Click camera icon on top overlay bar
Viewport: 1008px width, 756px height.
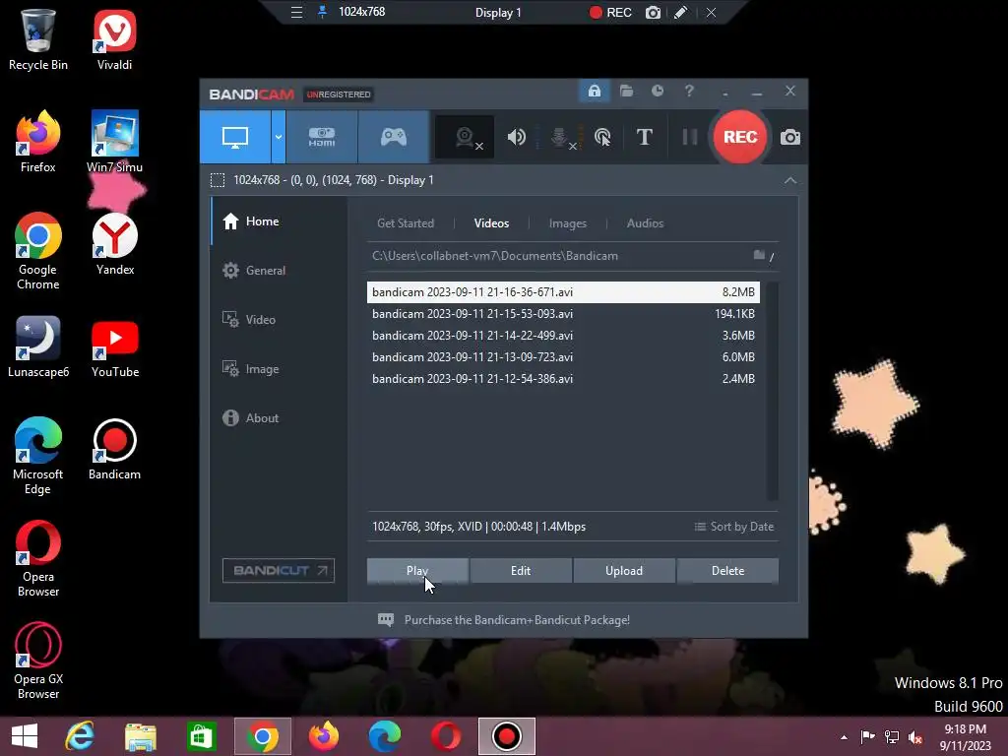click(653, 12)
